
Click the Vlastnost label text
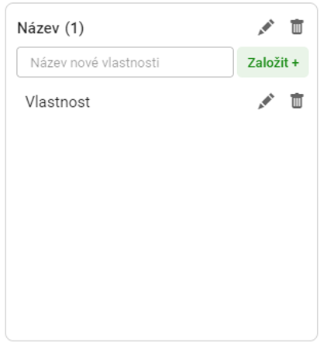(x=57, y=102)
